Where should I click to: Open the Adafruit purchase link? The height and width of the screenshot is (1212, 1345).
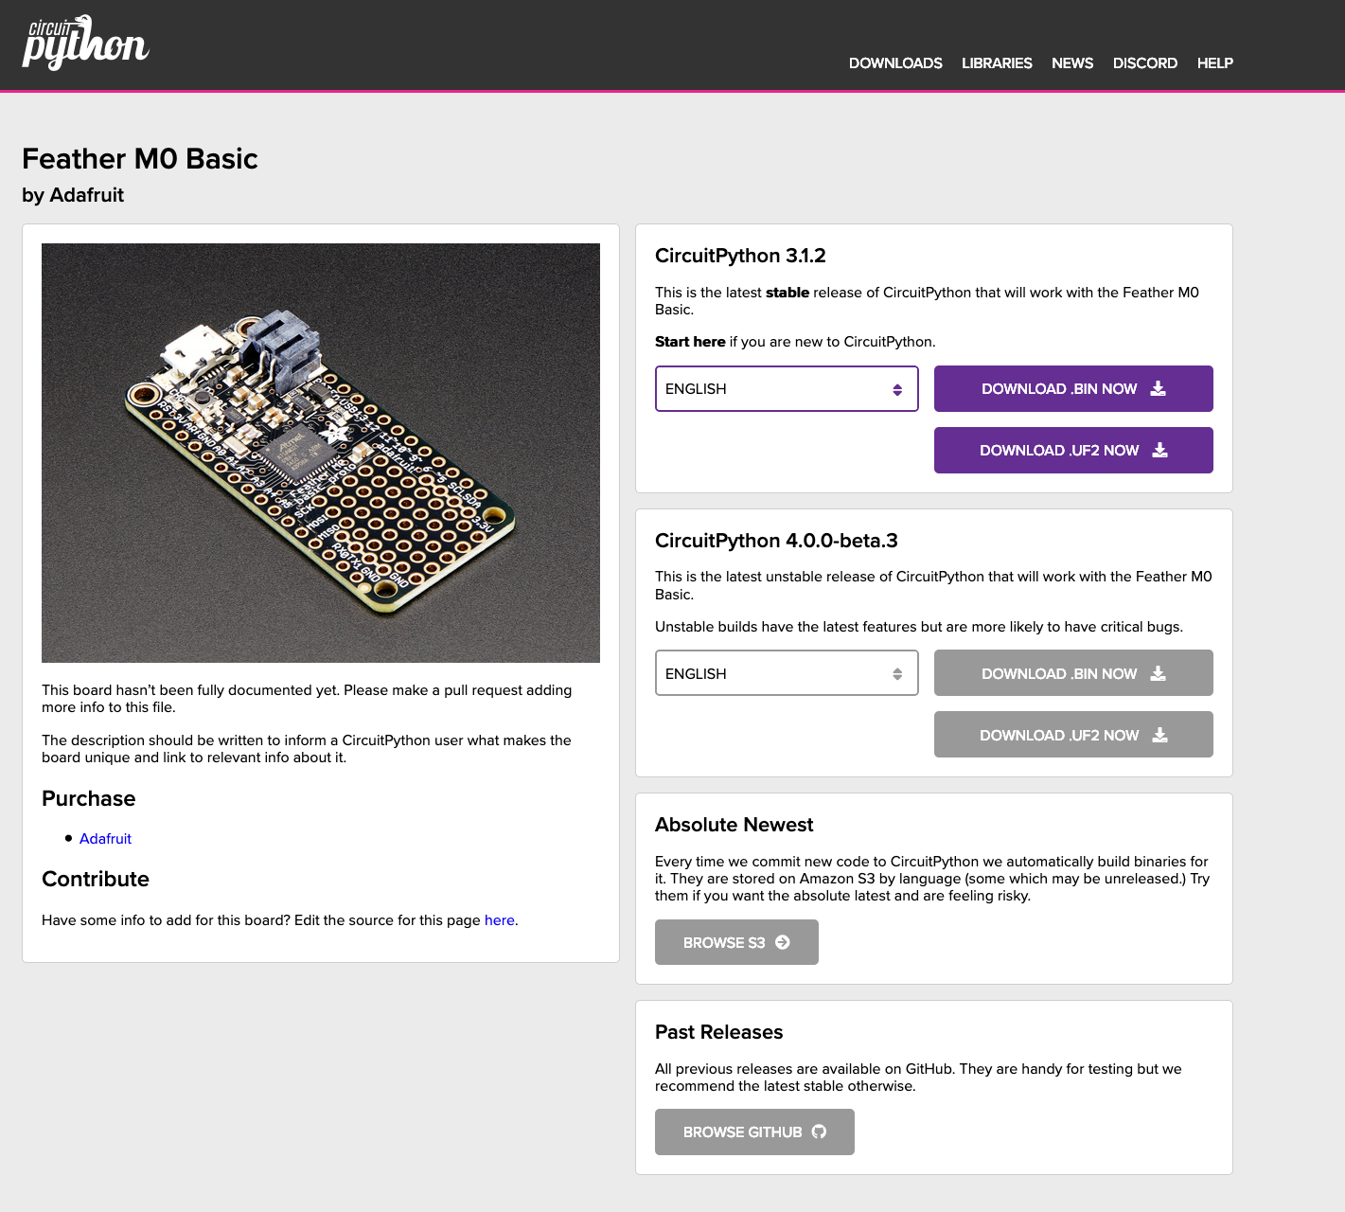pos(105,839)
